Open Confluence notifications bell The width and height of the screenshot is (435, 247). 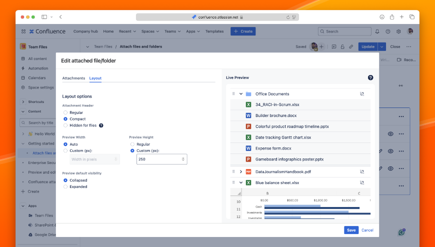tap(377, 31)
